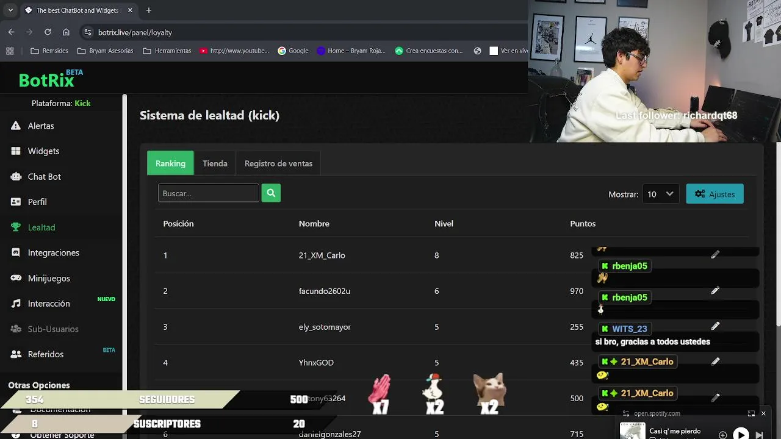Click the Posición column header
The image size is (781, 439).
coord(178,224)
